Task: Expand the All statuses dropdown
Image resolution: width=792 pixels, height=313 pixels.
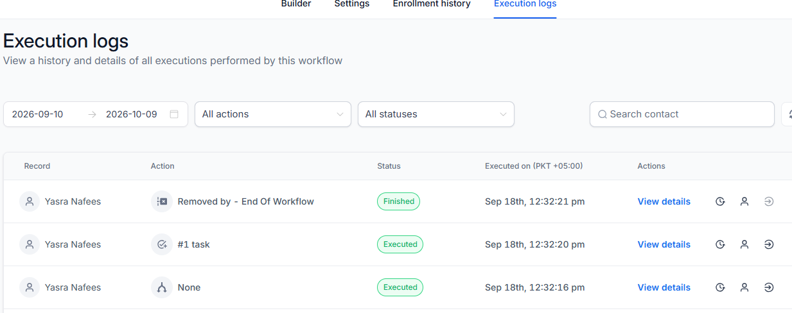Action: tap(436, 114)
